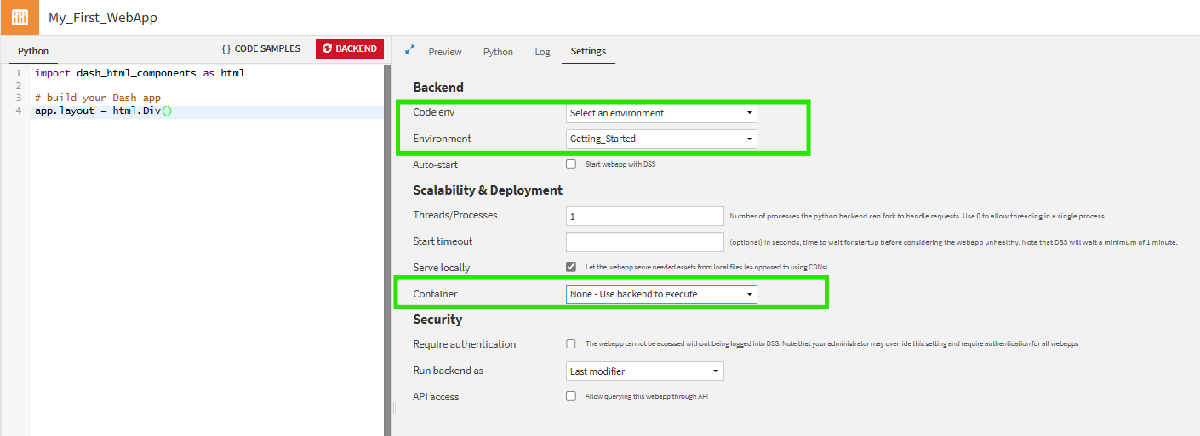Click the Backend section heading
This screenshot has width=1200, height=436.
[438, 88]
